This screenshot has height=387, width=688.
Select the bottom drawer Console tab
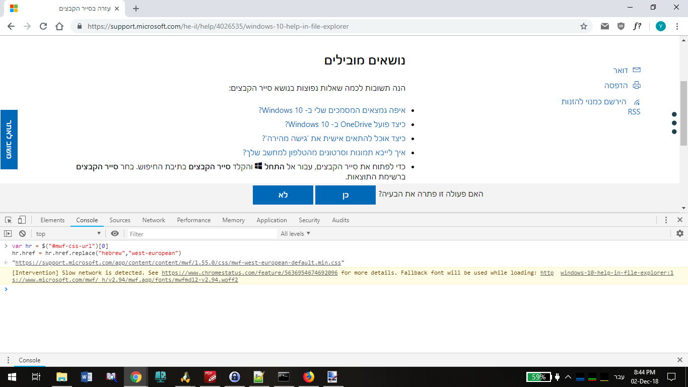(x=30, y=360)
